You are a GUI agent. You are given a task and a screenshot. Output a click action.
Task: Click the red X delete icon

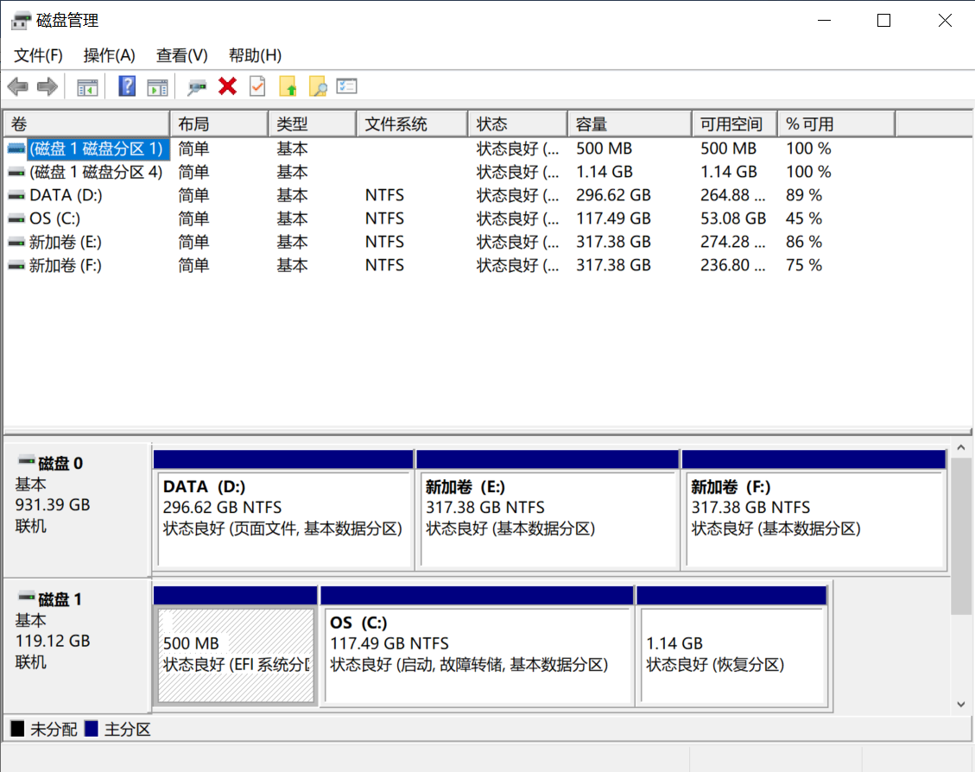point(228,86)
